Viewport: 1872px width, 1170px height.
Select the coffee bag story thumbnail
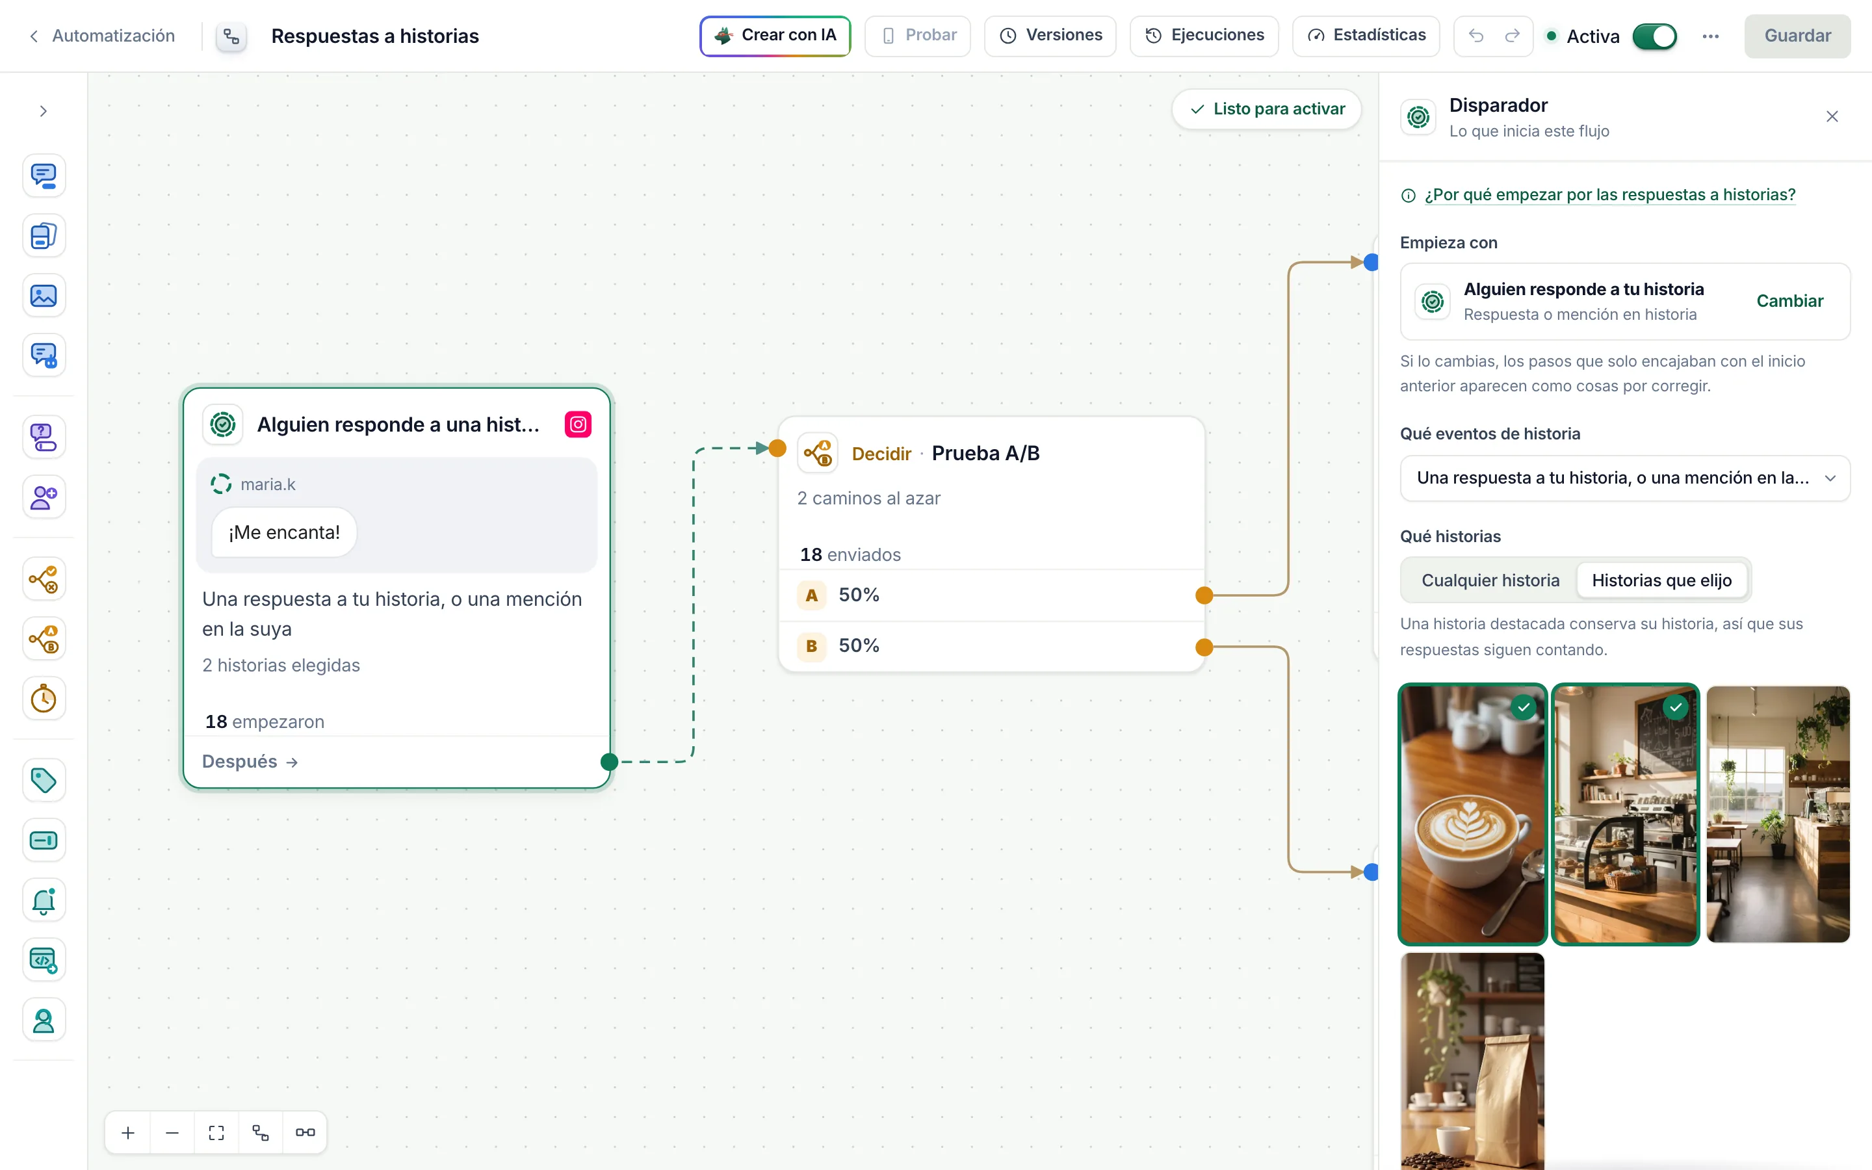pyautogui.click(x=1472, y=1061)
